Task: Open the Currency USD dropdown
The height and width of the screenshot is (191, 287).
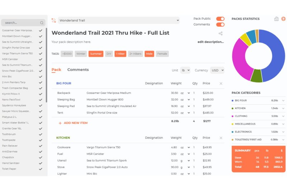Action: [217, 70]
